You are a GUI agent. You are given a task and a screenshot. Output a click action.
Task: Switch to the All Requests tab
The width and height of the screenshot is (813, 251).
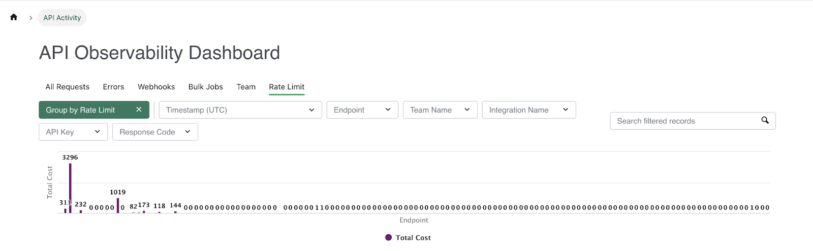coord(67,87)
